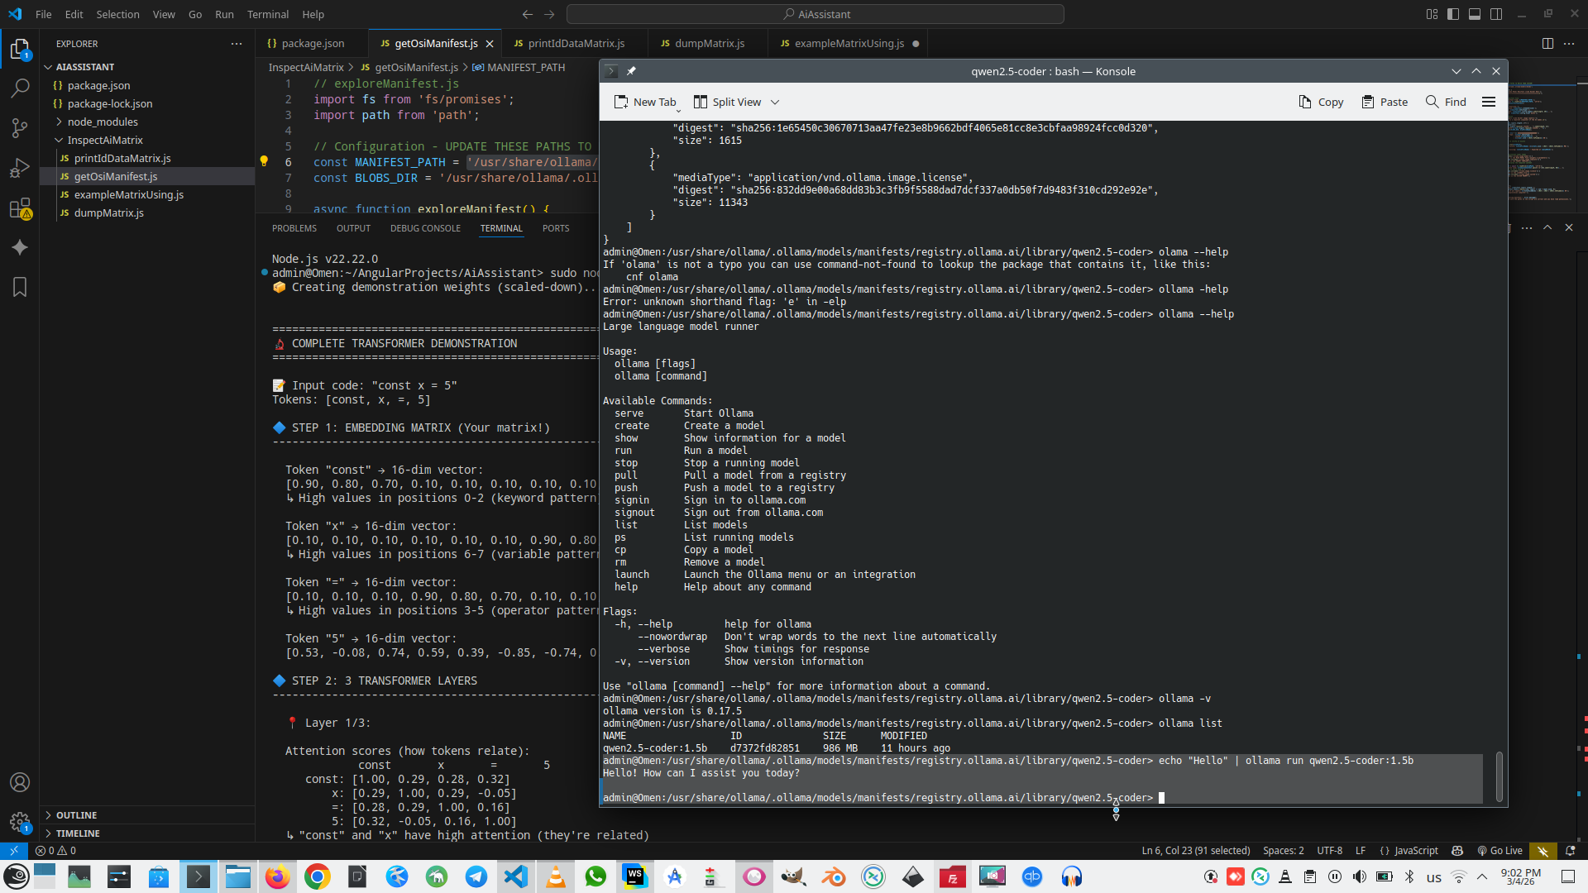This screenshot has width=1588, height=893.
Task: Open the Search view in activity bar
Action: [x=20, y=88]
